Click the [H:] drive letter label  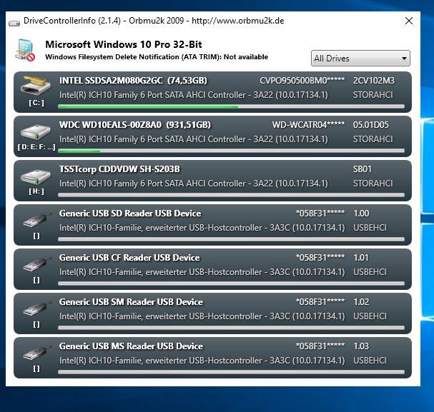click(36, 191)
